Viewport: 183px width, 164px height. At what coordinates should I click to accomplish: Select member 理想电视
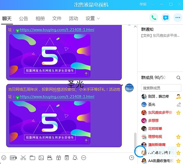tap(161, 137)
